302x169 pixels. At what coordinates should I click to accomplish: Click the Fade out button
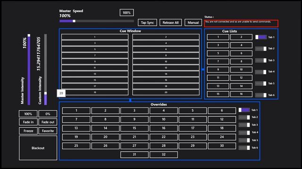48,122
